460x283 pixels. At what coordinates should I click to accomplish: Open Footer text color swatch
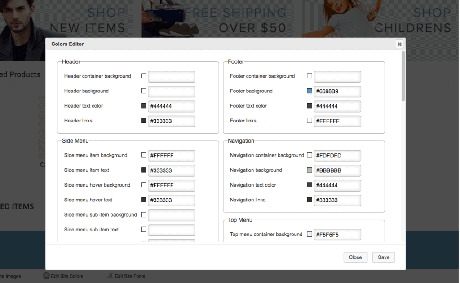coord(309,106)
